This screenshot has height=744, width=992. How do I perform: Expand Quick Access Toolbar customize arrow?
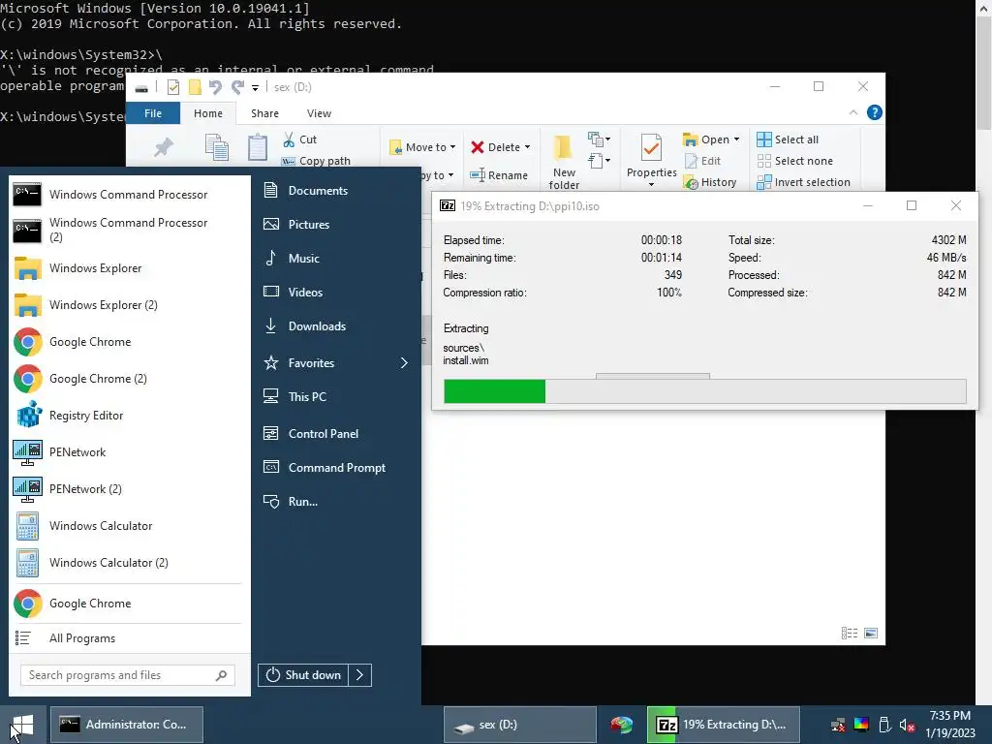255,87
